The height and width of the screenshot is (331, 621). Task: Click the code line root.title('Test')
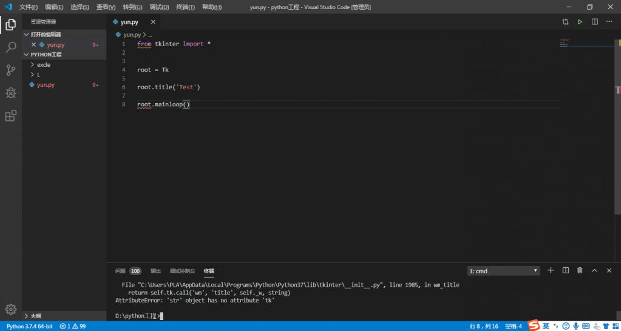[169, 87]
